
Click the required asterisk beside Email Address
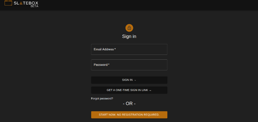115,49
